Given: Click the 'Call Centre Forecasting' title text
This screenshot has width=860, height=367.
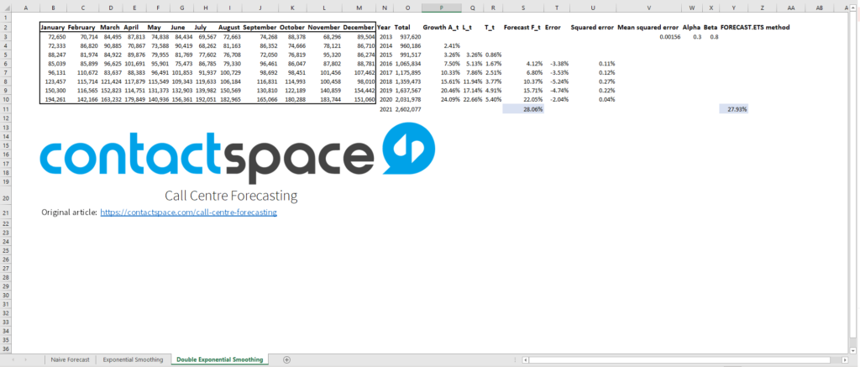Looking at the screenshot, I should point(231,196).
